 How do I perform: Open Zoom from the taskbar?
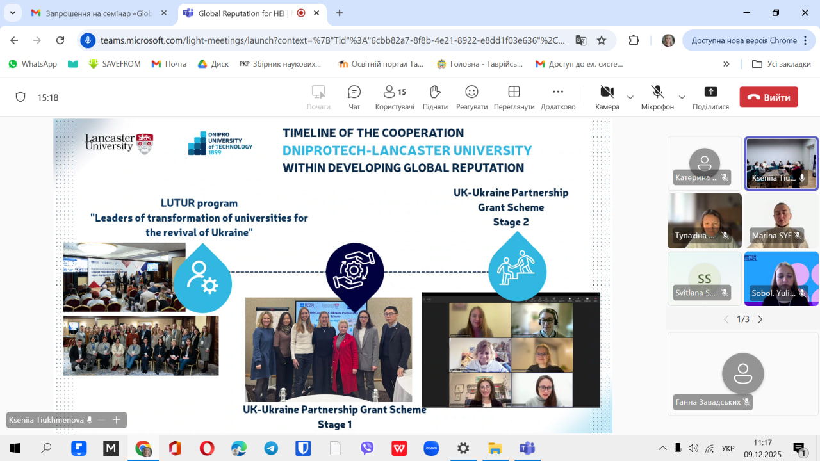(431, 448)
